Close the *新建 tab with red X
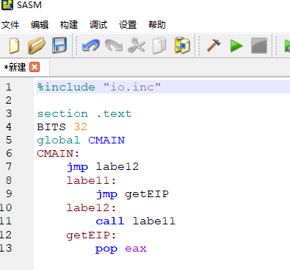This screenshot has width=290, height=270. (35, 67)
